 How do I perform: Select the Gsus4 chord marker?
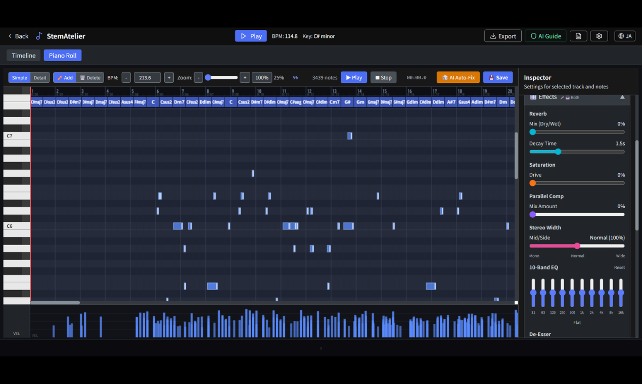click(x=464, y=102)
